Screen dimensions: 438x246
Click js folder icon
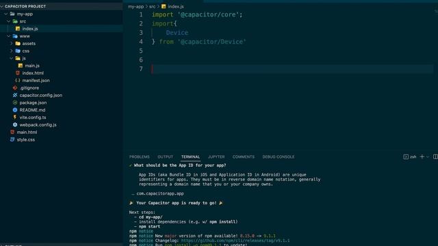(18, 58)
